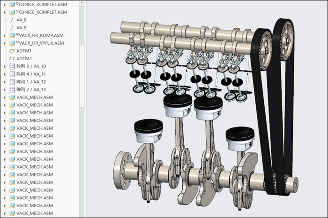This screenshot has height=218, width=328.
Task: Click the pattern icon of 阵列 1 / AA_12
Action: [12, 82]
